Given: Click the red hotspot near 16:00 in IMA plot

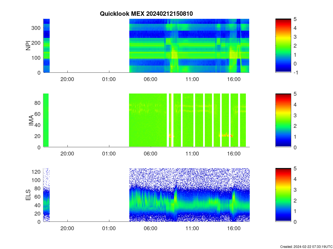Looking at the screenshot, I should pyautogui.click(x=231, y=136).
